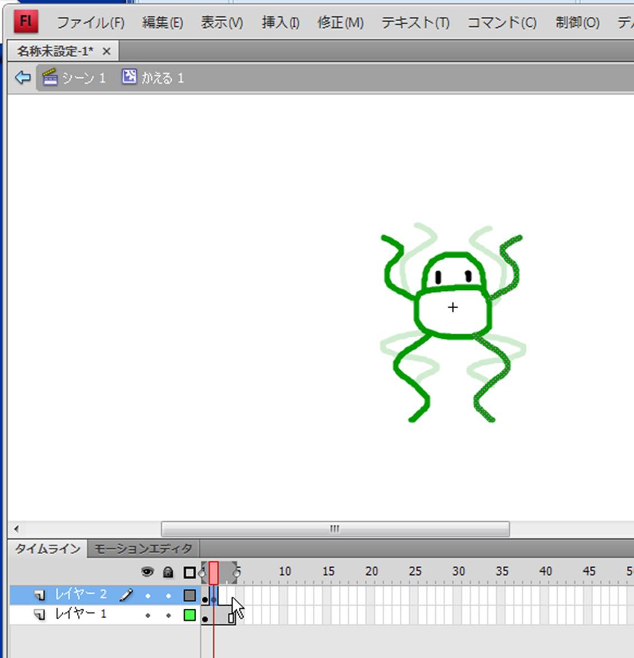Image resolution: width=634 pixels, height=658 pixels.
Task: Click the back arrow in the edit bar
Action: click(22, 77)
